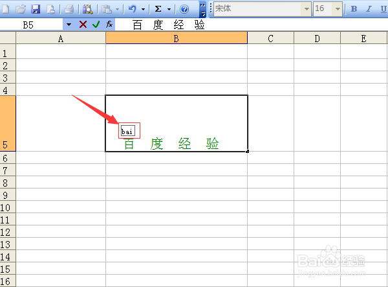
Task: Click the font size field showing 16
Action: 323,9
